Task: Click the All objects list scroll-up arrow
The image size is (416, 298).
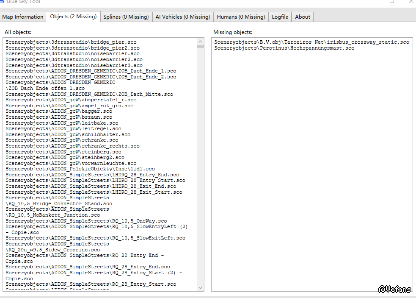Action: click(200, 42)
